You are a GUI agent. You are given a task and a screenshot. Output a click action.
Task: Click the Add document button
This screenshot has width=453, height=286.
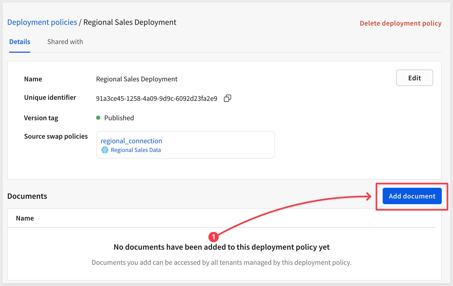(412, 196)
